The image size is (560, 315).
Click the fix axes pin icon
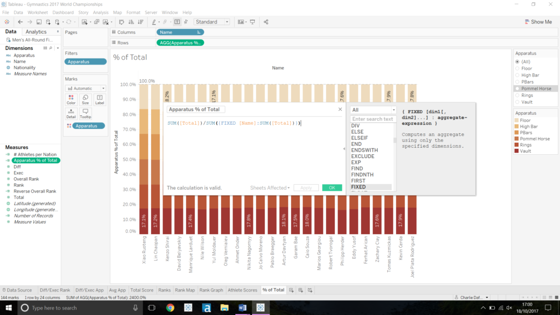click(186, 22)
